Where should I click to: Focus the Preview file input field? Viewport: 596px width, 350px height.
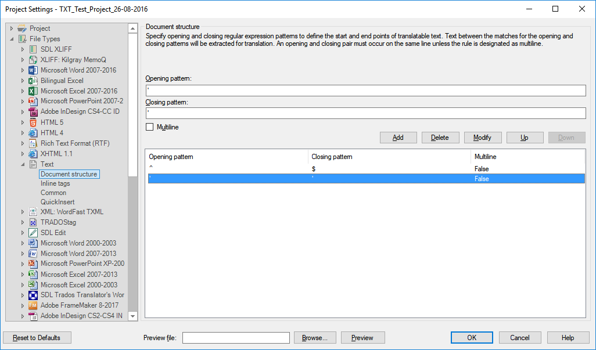(x=236, y=337)
